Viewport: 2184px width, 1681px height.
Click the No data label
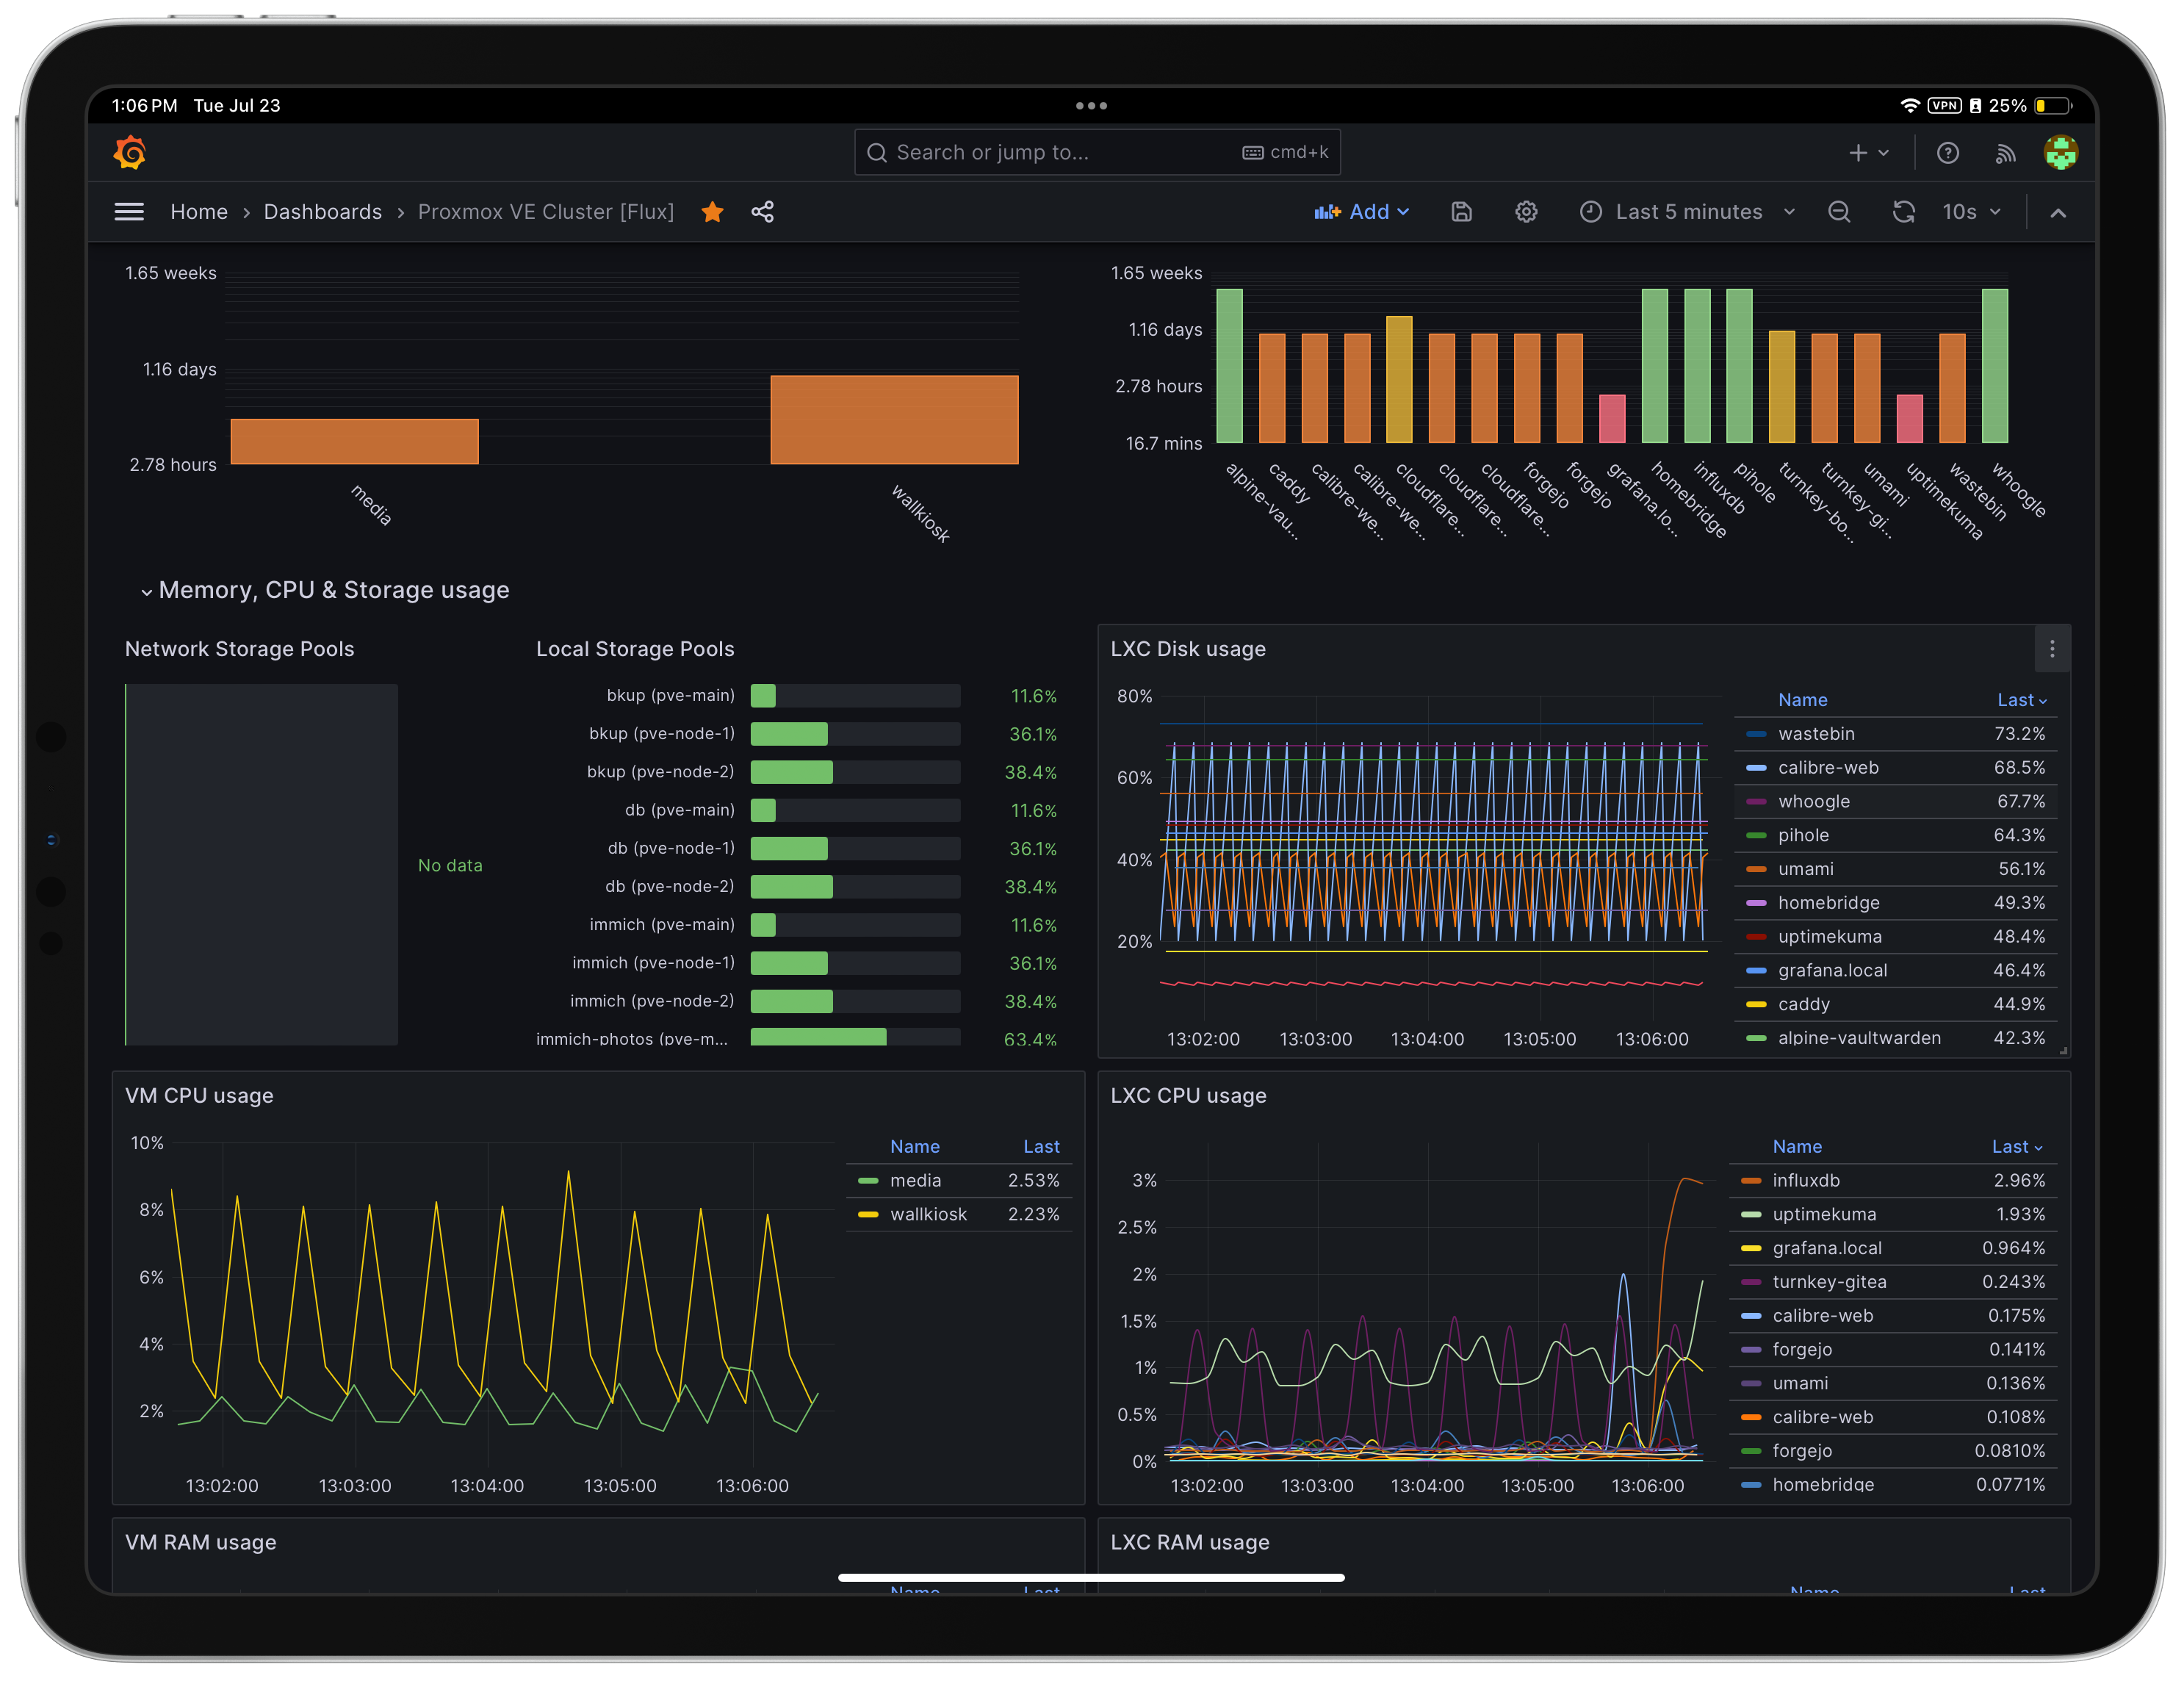pyautogui.click(x=450, y=866)
